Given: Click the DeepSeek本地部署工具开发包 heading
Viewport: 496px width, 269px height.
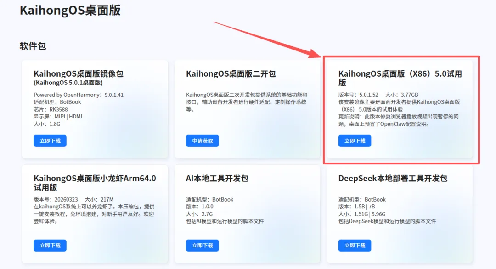Looking at the screenshot, I should [393, 179].
